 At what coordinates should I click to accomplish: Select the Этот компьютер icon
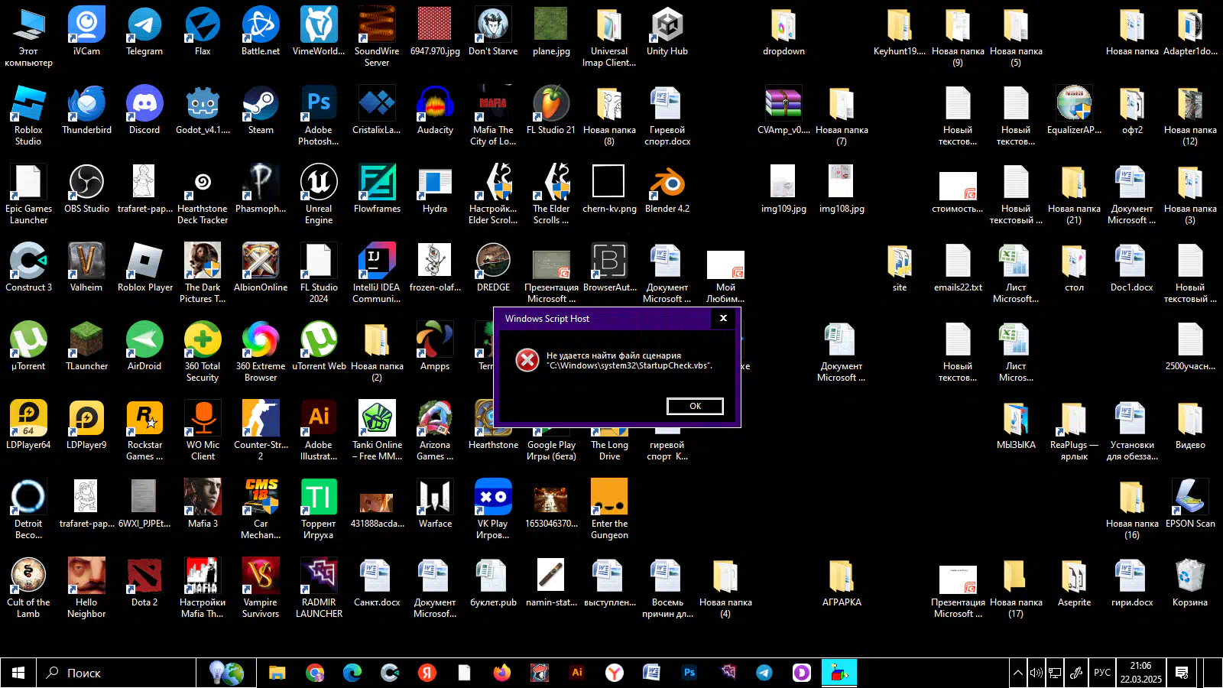(x=28, y=37)
